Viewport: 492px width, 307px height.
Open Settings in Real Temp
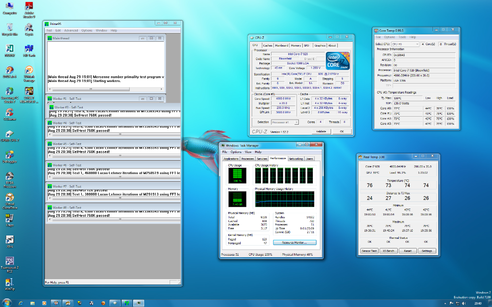coord(427,251)
